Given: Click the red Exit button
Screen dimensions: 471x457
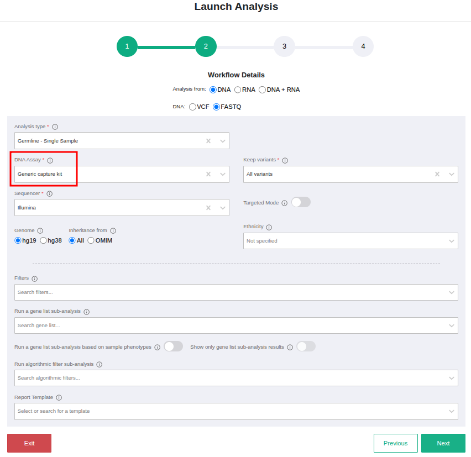Looking at the screenshot, I should (29, 443).
